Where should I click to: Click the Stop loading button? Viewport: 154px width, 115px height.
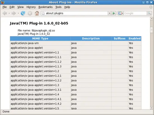pos(30,13)
